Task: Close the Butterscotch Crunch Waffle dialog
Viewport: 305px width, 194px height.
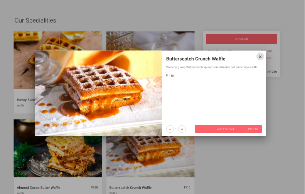Action: coord(260,57)
